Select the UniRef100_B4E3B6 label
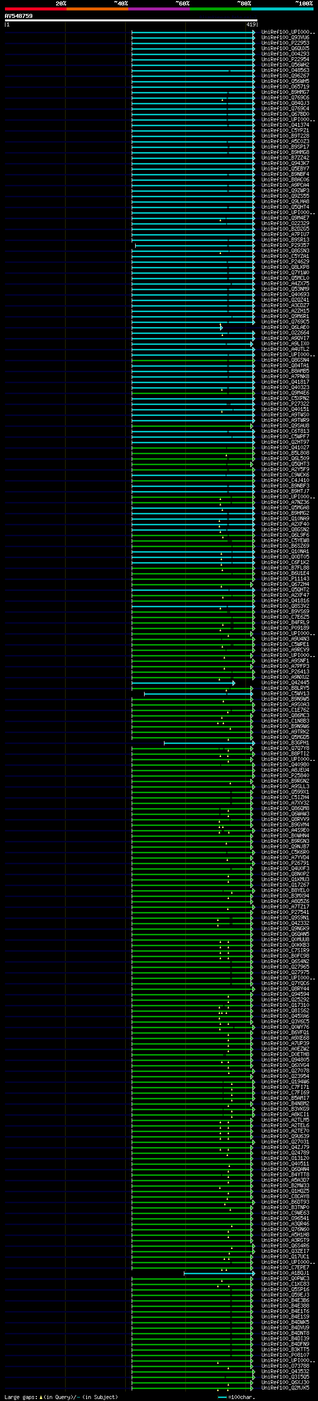Viewport: 318px width, 1401px height. pyautogui.click(x=285, y=1301)
